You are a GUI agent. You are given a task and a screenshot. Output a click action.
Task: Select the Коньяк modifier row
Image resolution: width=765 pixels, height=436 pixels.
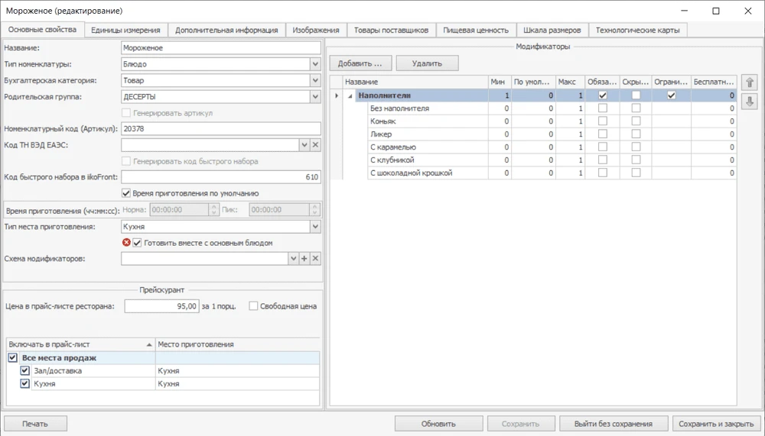(x=427, y=121)
